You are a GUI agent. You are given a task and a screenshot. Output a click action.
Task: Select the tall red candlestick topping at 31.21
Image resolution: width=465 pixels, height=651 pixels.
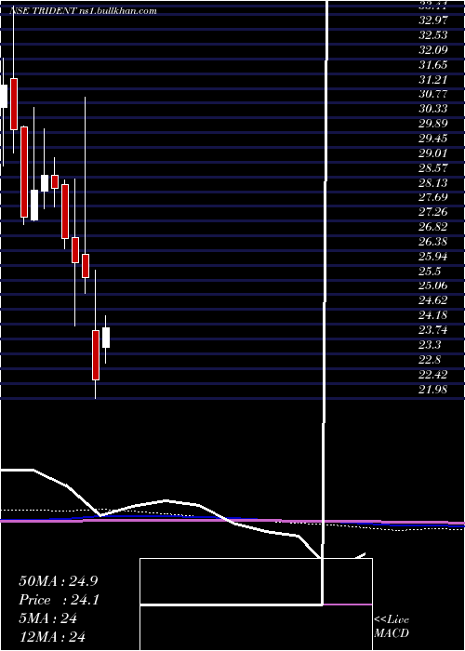pos(14,104)
